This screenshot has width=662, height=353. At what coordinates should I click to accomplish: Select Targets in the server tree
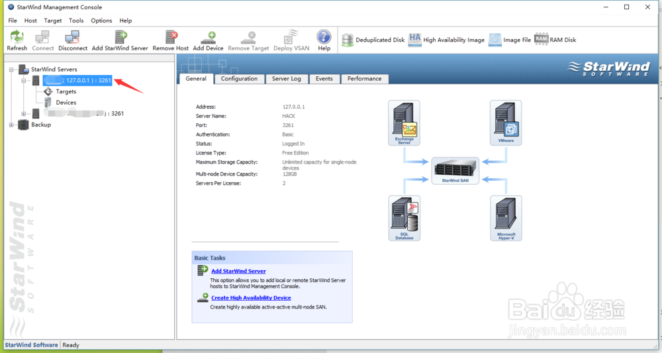(66, 91)
